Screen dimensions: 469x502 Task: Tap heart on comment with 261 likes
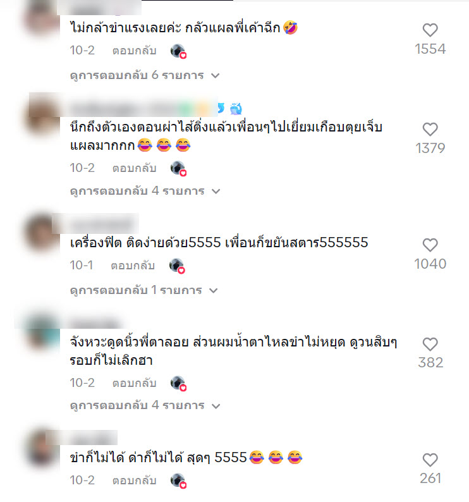pos(430,460)
